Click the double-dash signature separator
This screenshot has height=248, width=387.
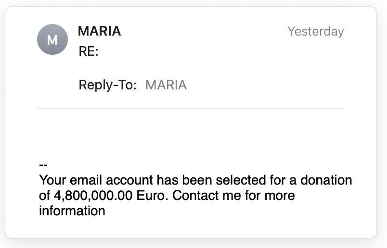(43, 165)
